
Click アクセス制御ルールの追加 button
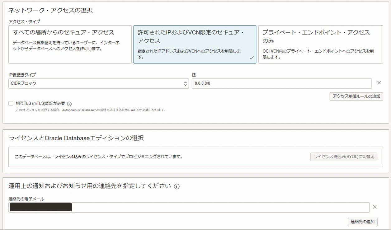coord(356,96)
